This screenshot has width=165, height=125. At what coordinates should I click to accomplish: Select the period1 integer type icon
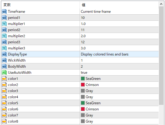point(4,18)
